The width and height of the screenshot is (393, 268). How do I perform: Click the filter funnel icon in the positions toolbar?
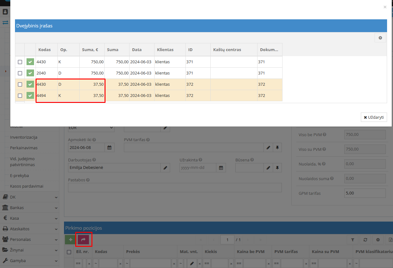point(353,240)
